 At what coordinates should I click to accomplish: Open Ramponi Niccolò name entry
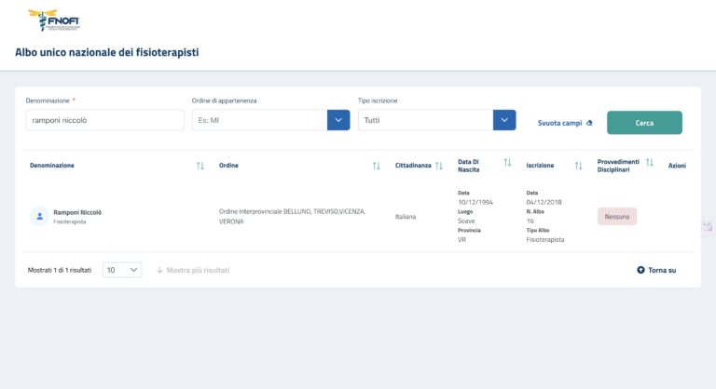click(x=77, y=212)
